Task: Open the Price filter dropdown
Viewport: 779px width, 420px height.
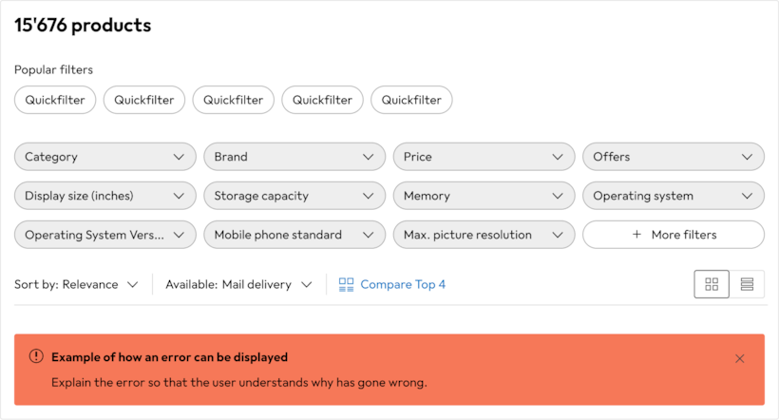Action: pos(484,157)
